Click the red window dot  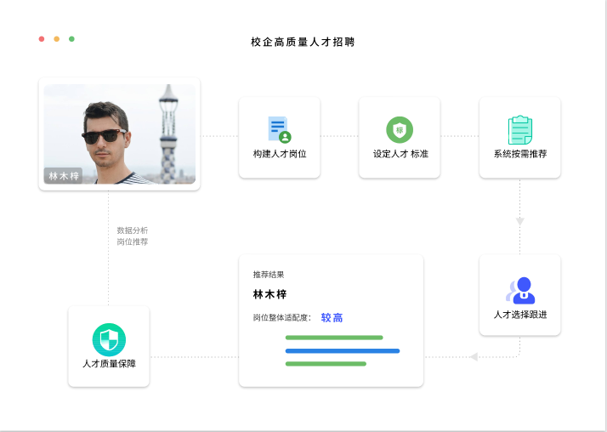[42, 39]
